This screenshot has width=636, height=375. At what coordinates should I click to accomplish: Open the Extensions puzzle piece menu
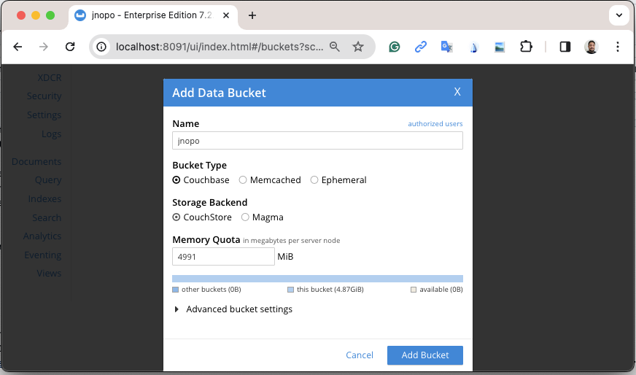tap(526, 47)
